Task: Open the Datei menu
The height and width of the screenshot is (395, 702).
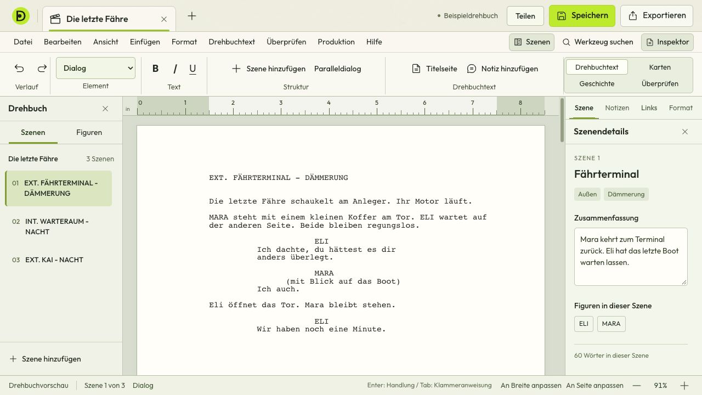Action: point(23,42)
